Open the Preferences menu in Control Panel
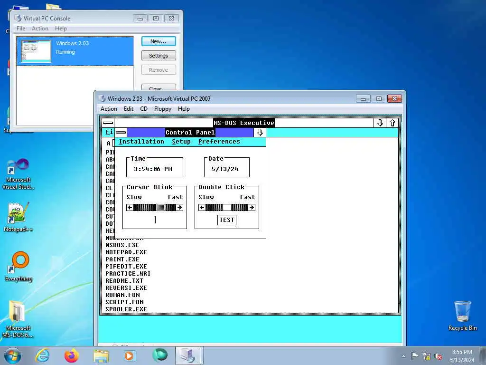This screenshot has height=365, width=486. tap(219, 142)
